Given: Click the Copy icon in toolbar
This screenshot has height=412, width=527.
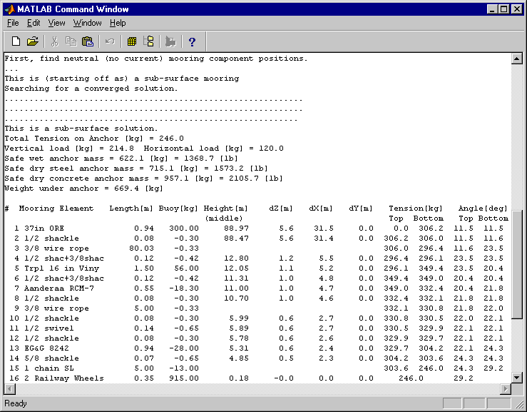Looking at the screenshot, I should 71,41.
